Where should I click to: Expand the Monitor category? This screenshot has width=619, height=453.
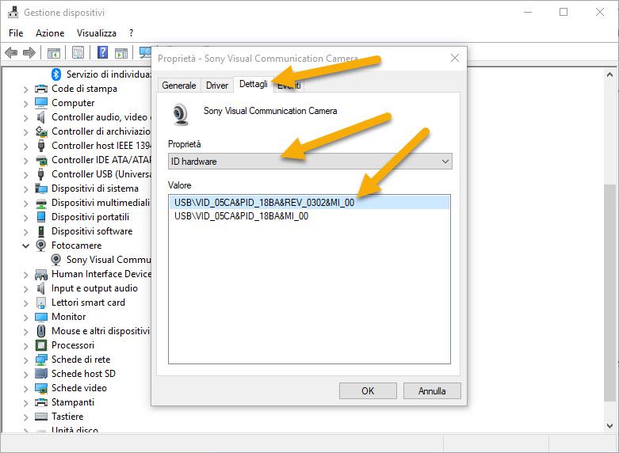26,317
